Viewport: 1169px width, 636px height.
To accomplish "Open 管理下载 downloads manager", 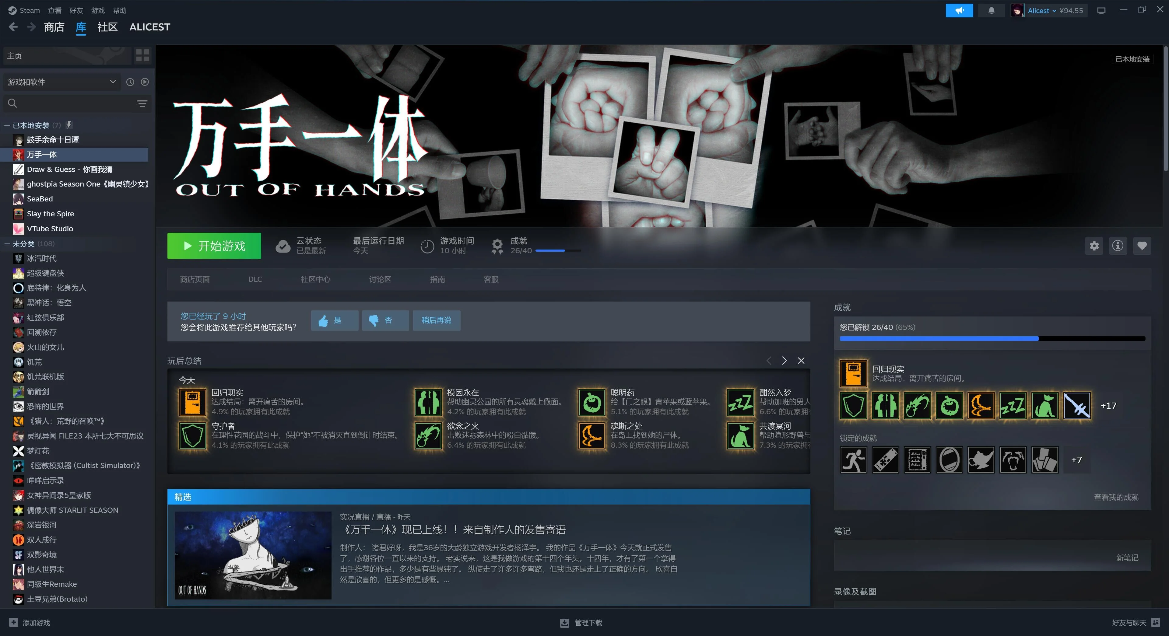I will click(x=581, y=623).
